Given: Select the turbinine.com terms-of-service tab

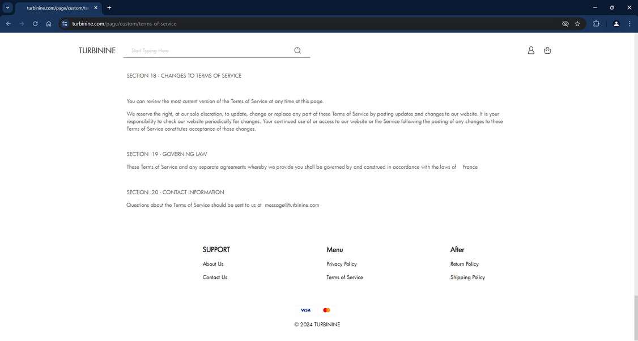Looking at the screenshot, I should [57, 8].
